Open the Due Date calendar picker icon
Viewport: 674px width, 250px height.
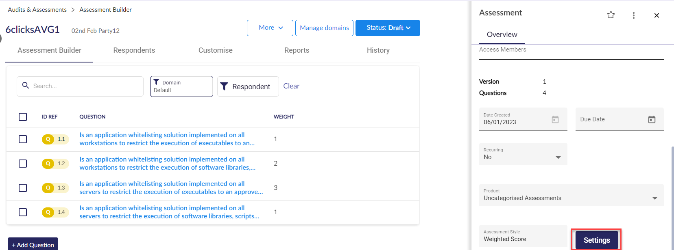652,119
